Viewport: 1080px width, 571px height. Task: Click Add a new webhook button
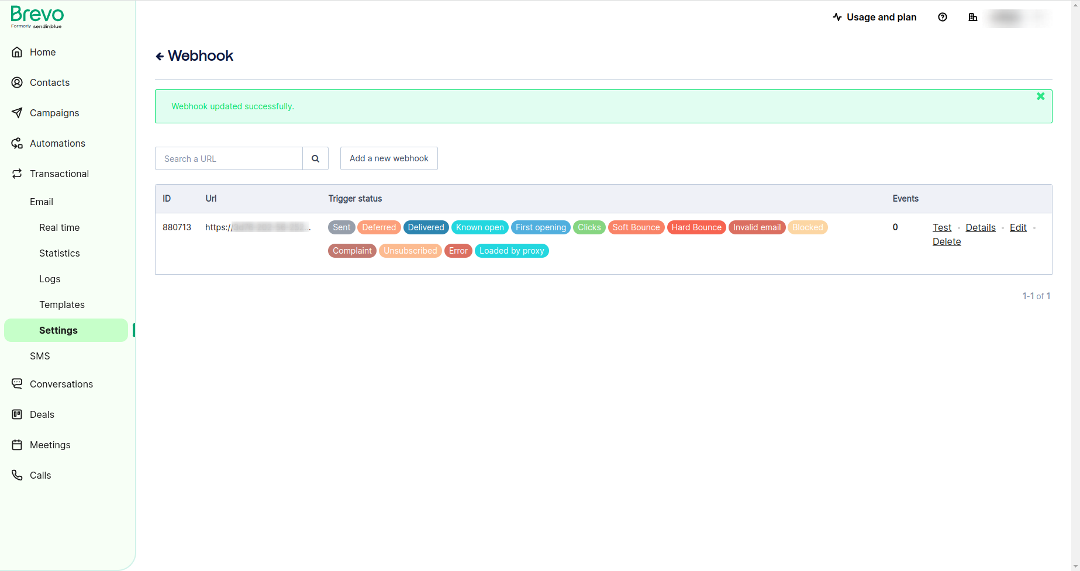(x=389, y=158)
